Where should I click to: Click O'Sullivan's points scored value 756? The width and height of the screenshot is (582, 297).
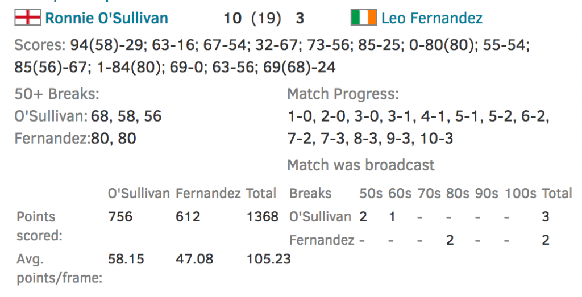(120, 216)
